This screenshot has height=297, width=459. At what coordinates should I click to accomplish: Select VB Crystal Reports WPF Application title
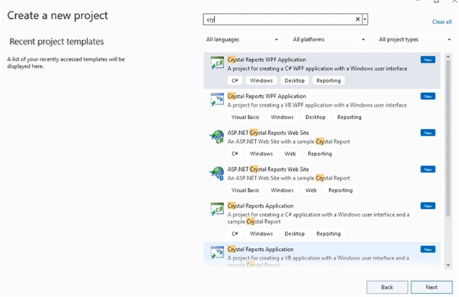(x=267, y=97)
